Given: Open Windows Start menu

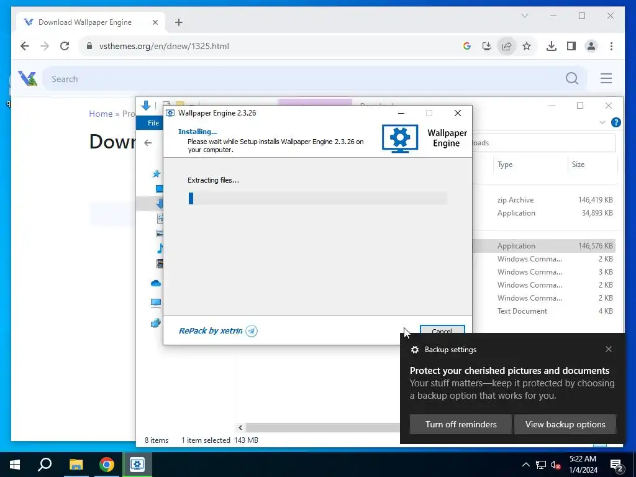Looking at the screenshot, I should pyautogui.click(x=15, y=465).
